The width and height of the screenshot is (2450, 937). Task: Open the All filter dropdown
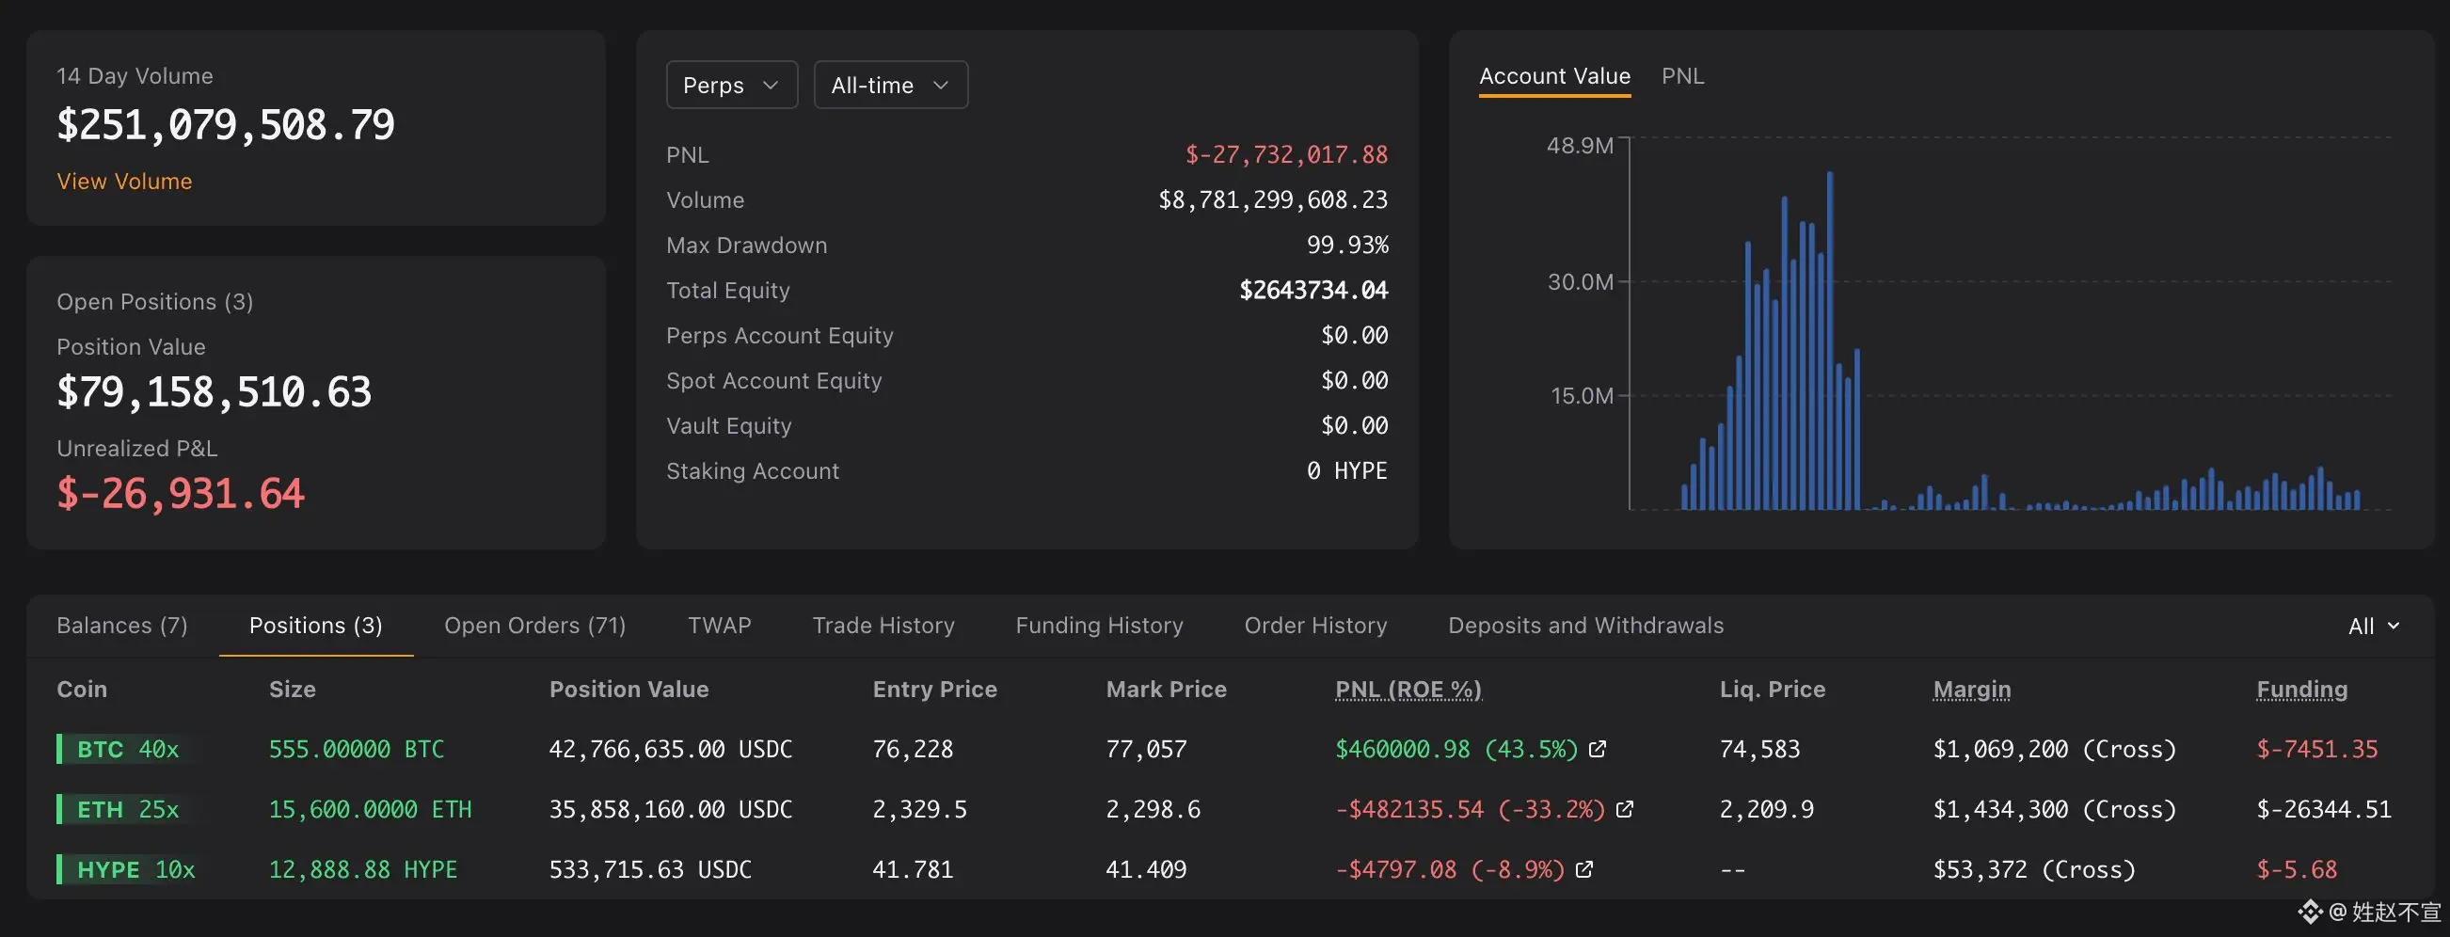point(2373,626)
